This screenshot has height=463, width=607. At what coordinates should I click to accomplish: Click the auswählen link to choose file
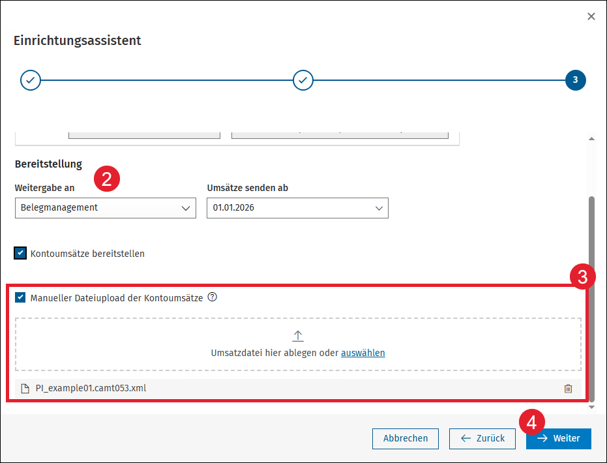(x=363, y=353)
